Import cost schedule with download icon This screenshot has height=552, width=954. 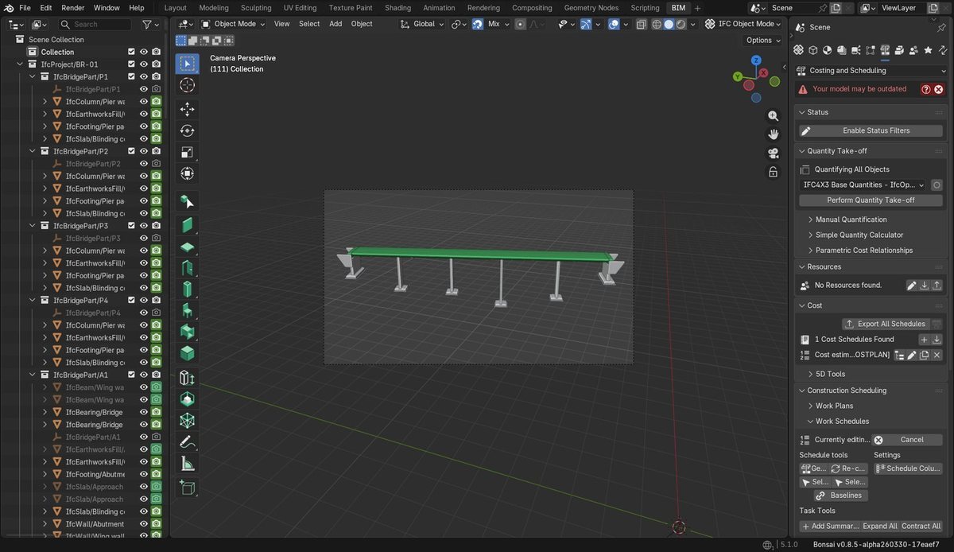pyautogui.click(x=937, y=340)
